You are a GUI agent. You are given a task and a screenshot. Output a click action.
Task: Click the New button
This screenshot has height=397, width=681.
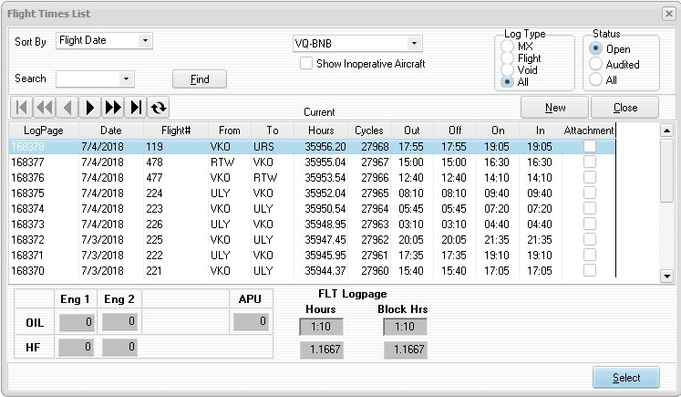[554, 108]
